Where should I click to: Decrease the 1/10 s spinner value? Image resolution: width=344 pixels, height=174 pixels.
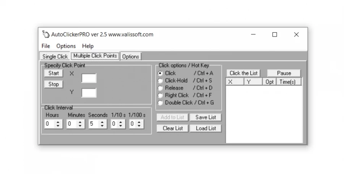pos(121,126)
